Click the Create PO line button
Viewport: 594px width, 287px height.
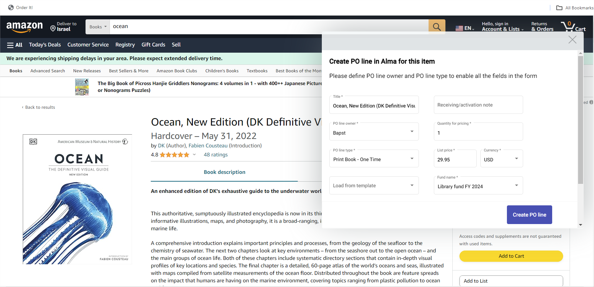[529, 215]
